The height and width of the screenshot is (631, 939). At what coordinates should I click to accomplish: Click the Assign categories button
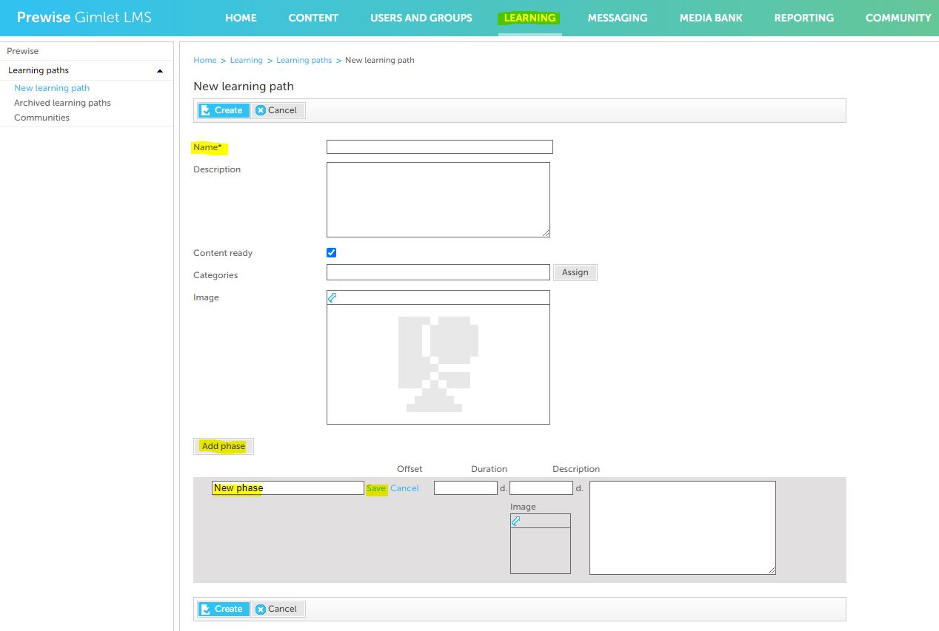tap(575, 272)
